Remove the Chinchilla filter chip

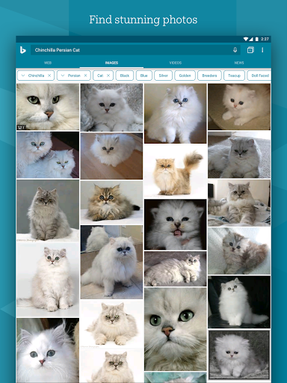tap(49, 76)
